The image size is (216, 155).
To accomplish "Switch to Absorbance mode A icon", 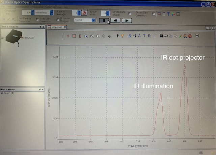I will pos(139,36).
